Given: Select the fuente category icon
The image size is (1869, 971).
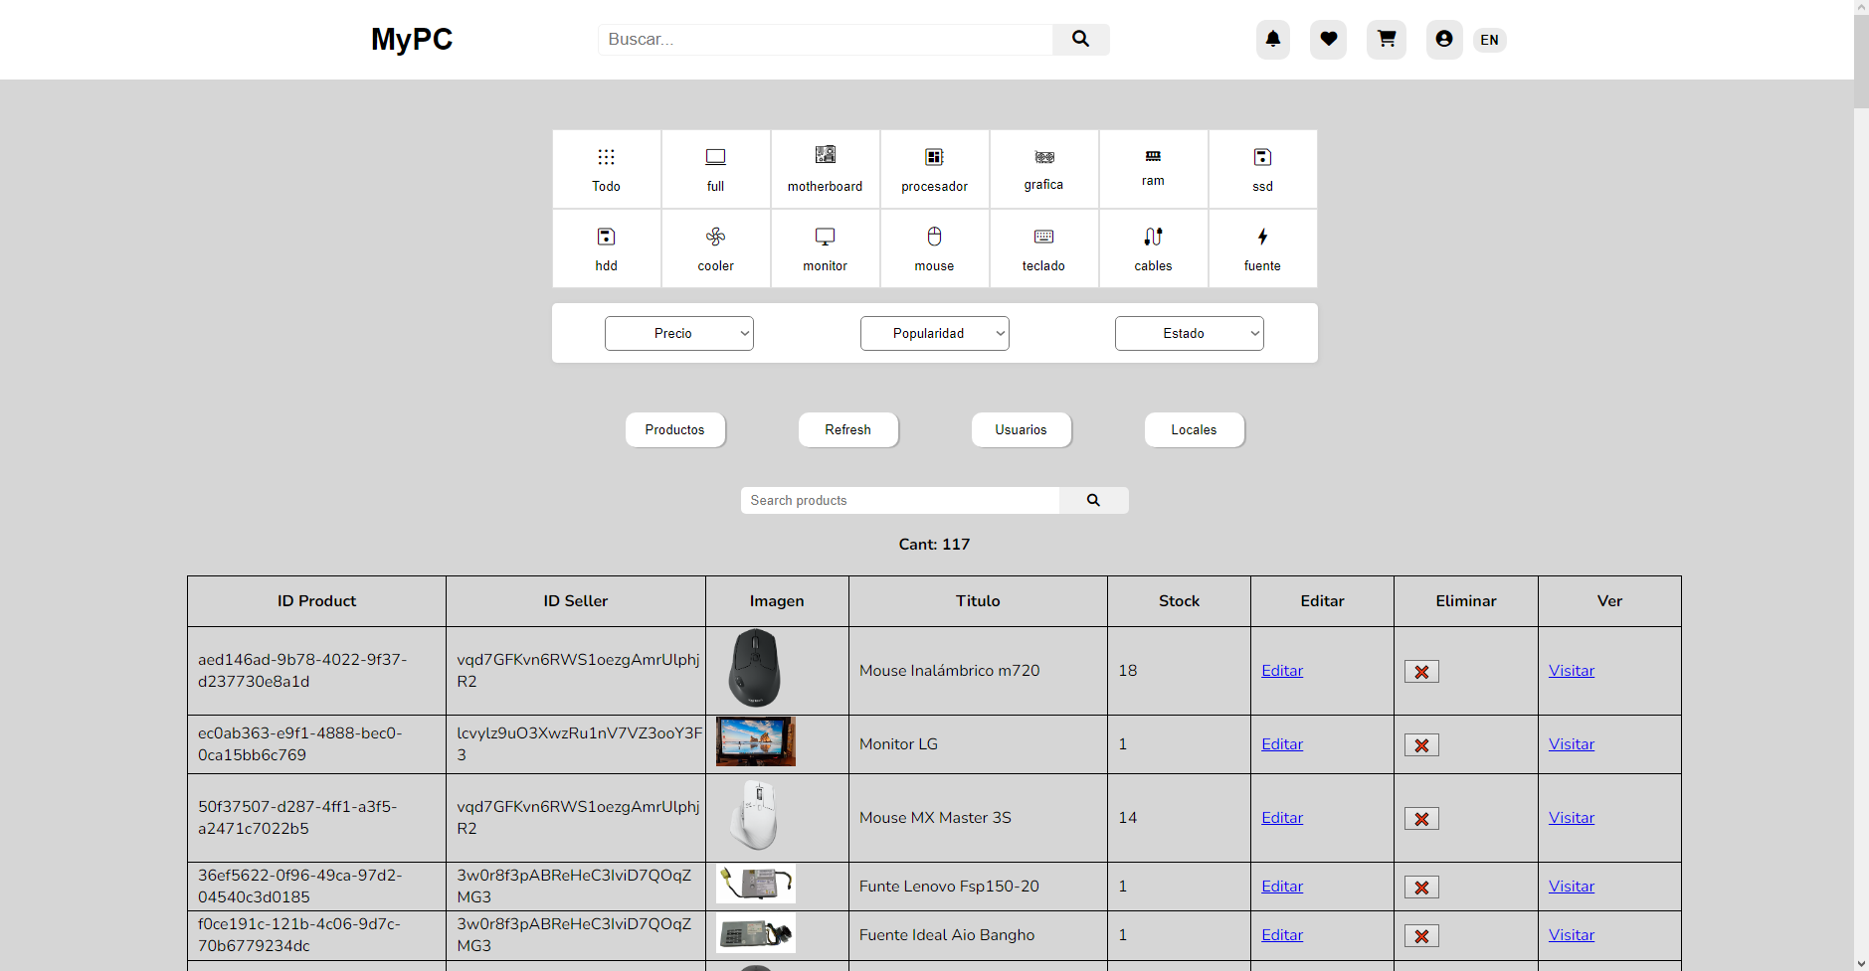Looking at the screenshot, I should [1261, 246].
